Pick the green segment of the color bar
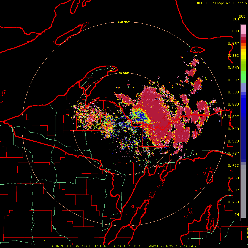This screenshot has height=248, width=248. pyautogui.click(x=243, y=76)
